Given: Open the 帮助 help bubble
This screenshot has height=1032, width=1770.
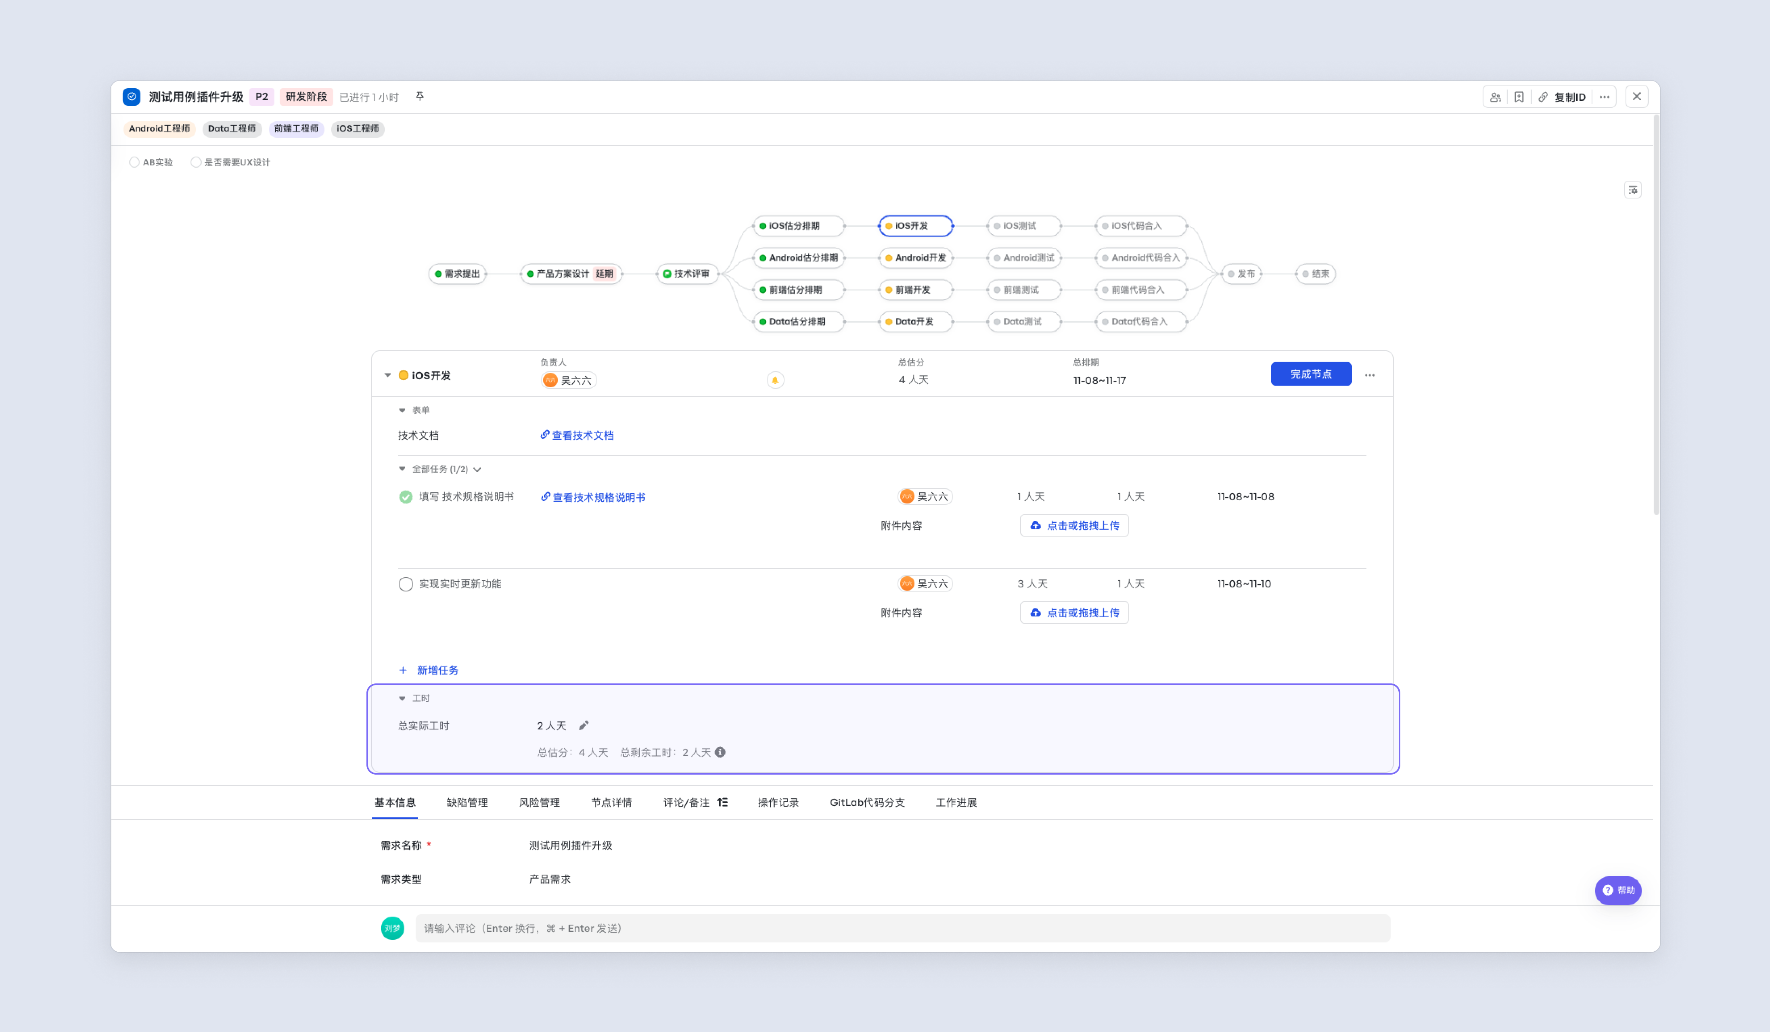Looking at the screenshot, I should click(x=1617, y=890).
